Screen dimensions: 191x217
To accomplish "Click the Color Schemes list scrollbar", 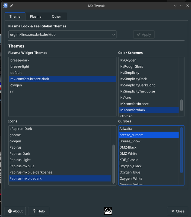I will coord(182,105).
